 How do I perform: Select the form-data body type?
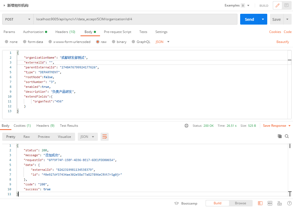click(25, 42)
